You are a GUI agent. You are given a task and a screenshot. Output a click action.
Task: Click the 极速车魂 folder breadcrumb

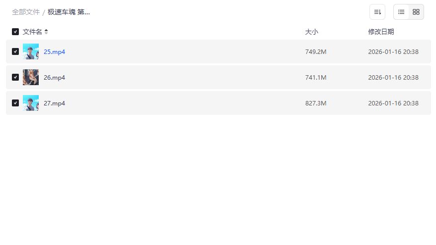(69, 12)
